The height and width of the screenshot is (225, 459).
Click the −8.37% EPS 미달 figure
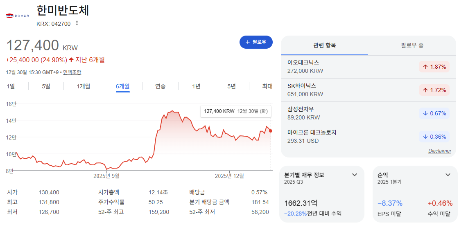pyautogui.click(x=390, y=203)
